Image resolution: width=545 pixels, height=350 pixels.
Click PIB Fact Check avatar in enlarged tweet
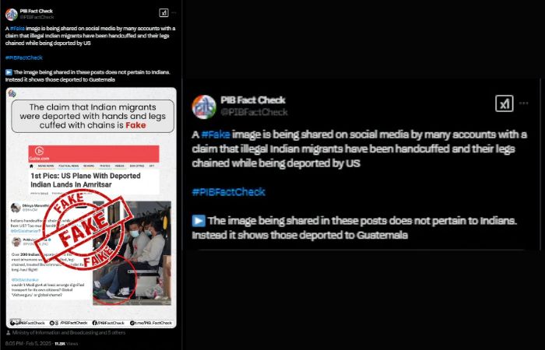[x=204, y=107]
